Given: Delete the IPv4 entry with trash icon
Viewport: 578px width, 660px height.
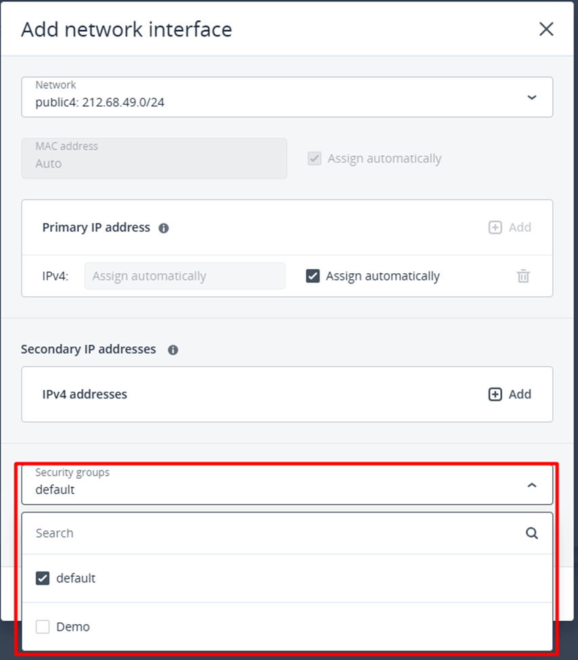Looking at the screenshot, I should click(523, 276).
